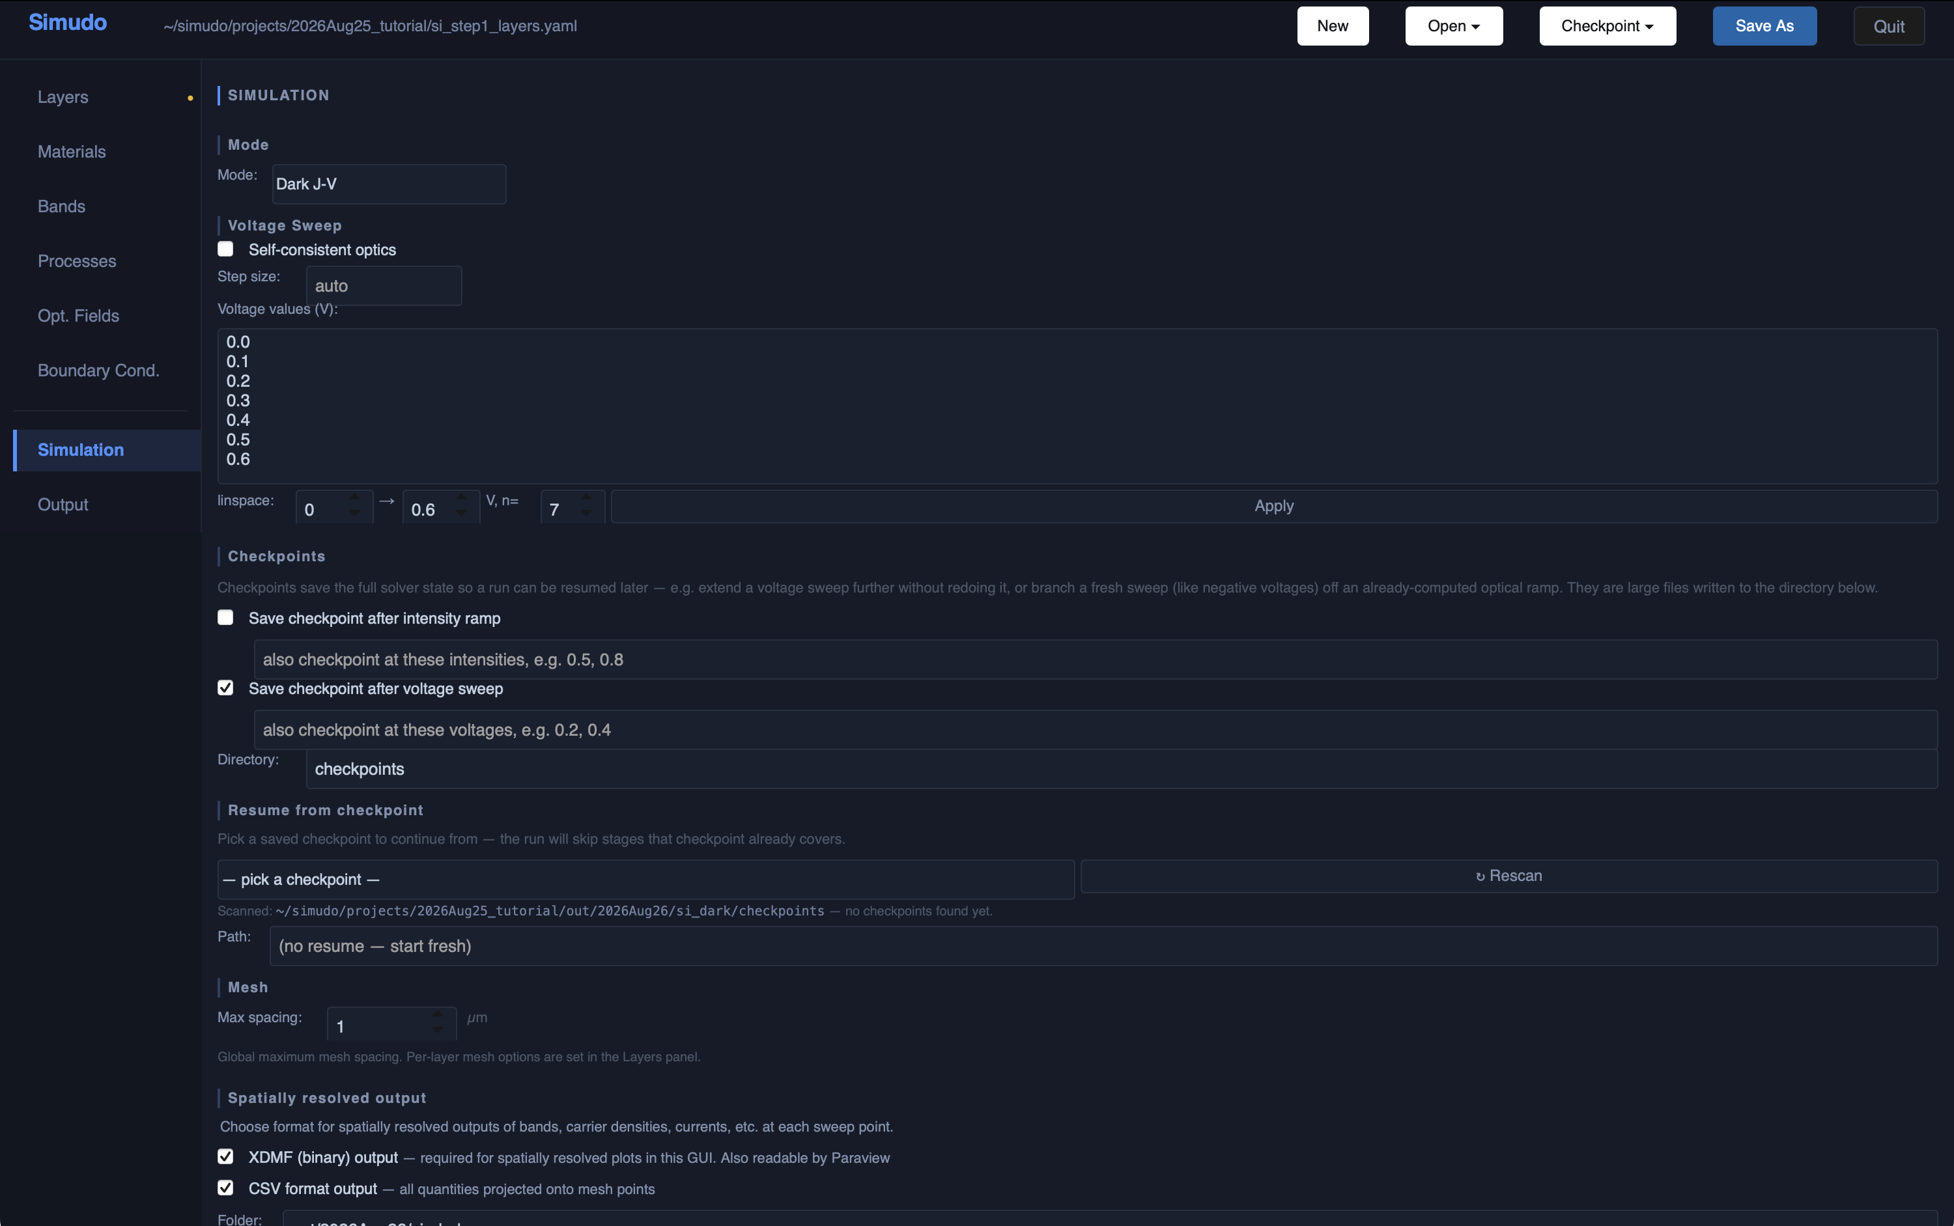Increment the linspace n count
Screen dimensions: 1954x1226
click(x=586, y=497)
